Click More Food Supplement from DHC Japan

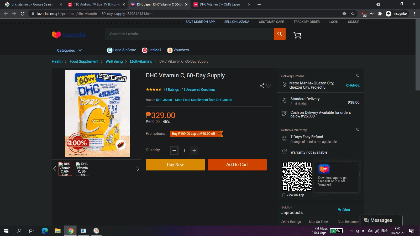[x=204, y=100]
